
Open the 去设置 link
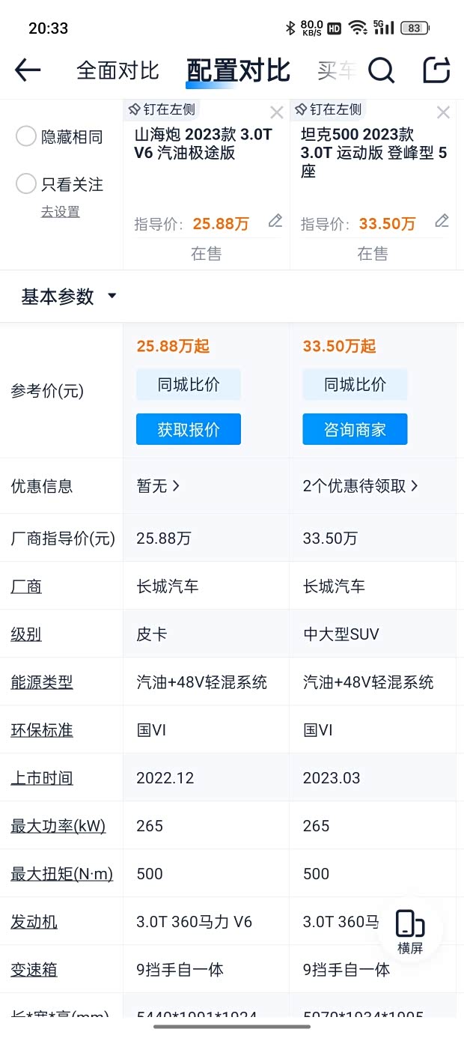[x=60, y=212]
